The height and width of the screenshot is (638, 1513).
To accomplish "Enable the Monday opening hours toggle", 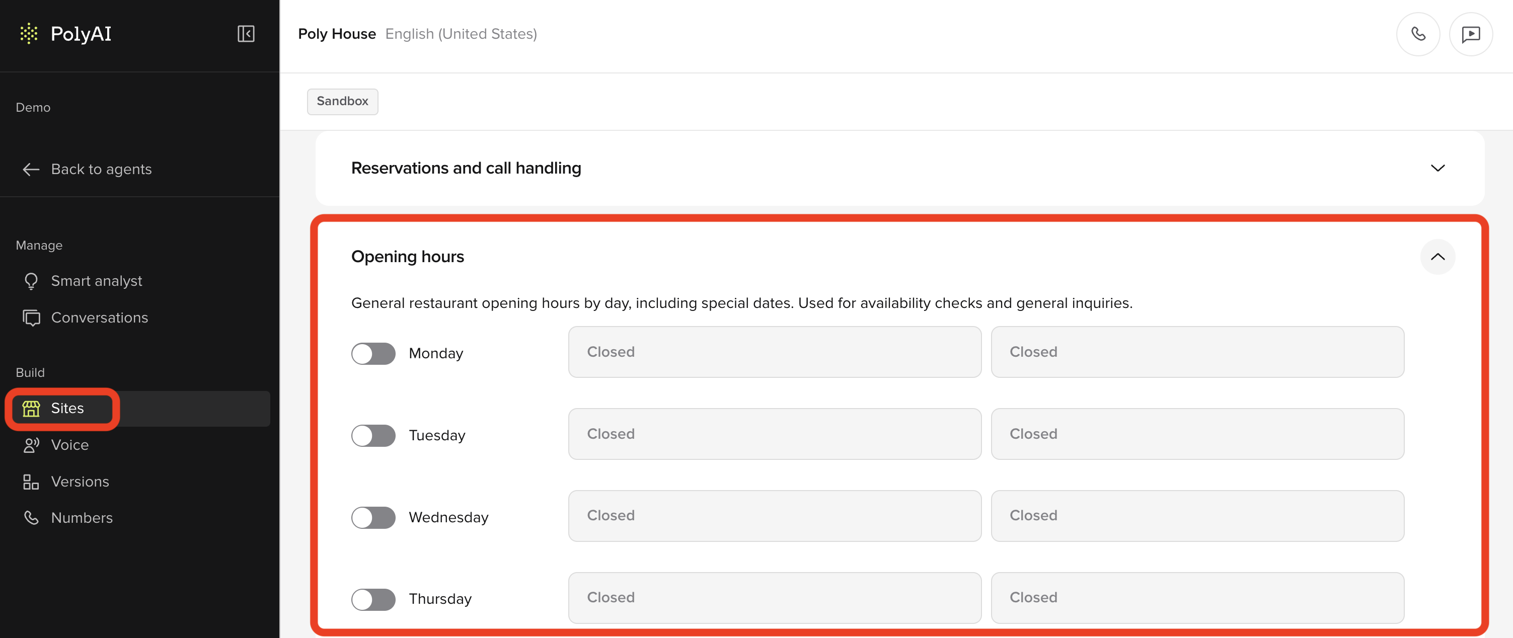I will (373, 353).
